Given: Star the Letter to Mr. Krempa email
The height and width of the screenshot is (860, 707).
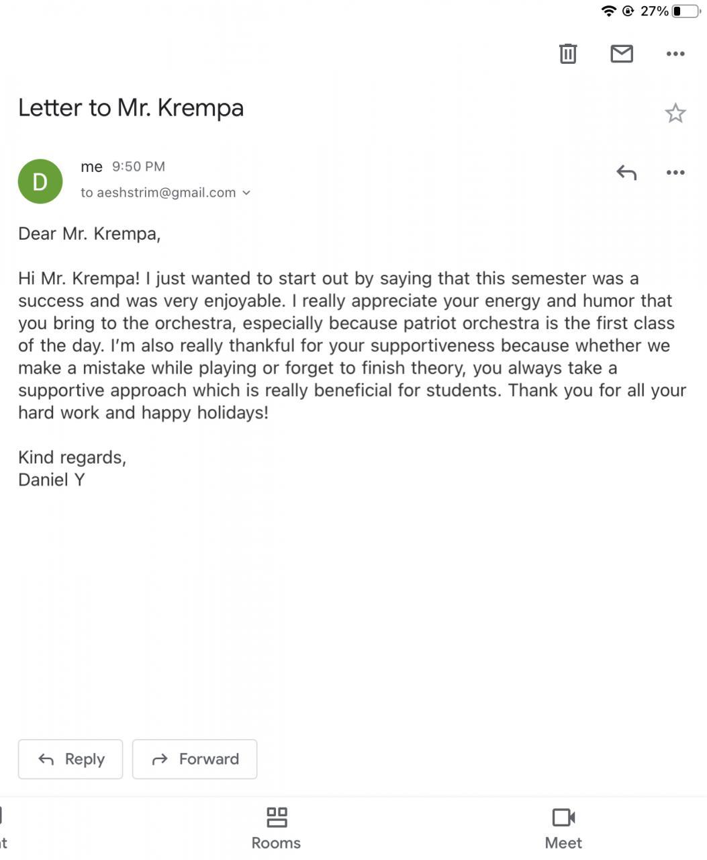Looking at the screenshot, I should click(675, 113).
